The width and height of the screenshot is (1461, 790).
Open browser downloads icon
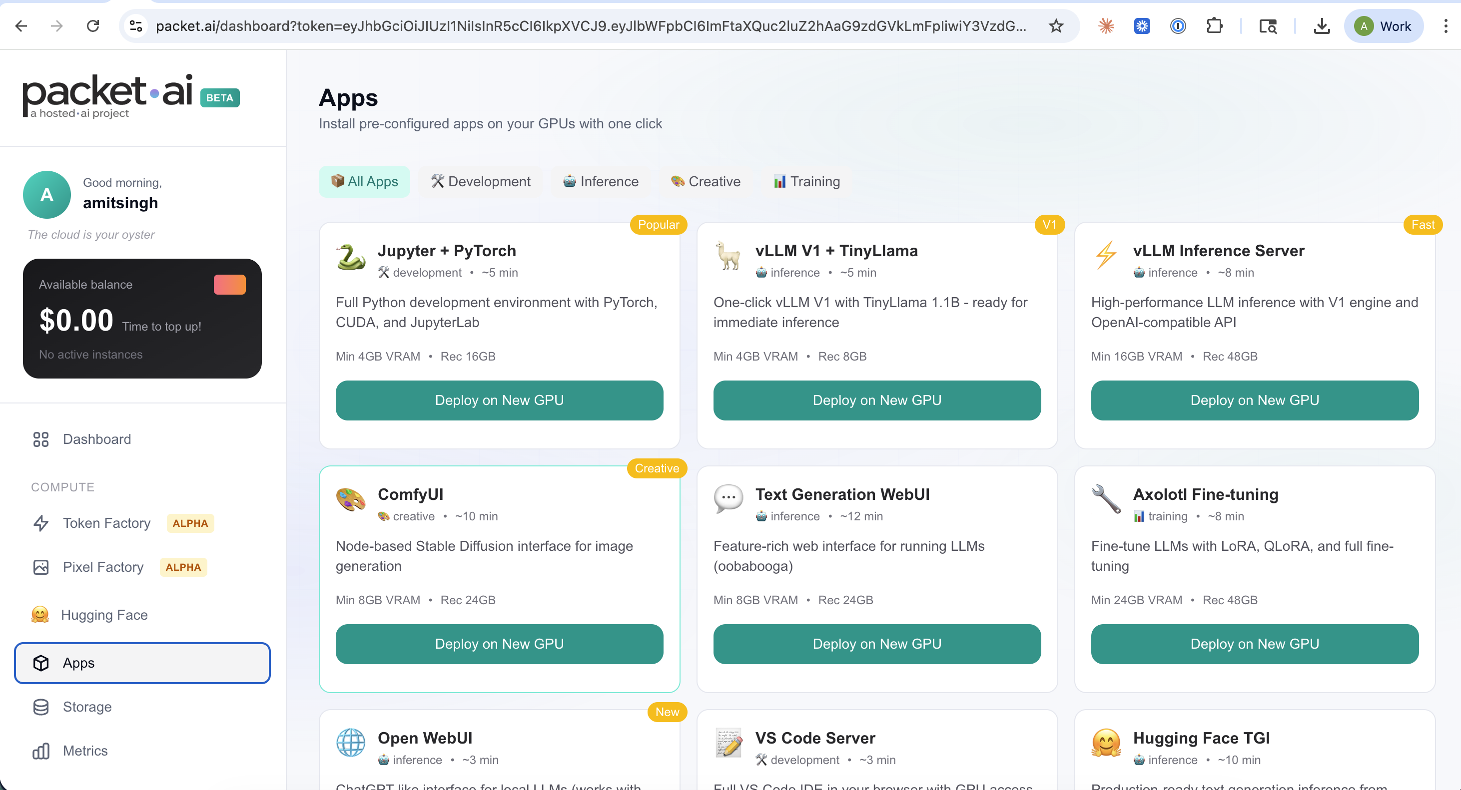pos(1322,26)
